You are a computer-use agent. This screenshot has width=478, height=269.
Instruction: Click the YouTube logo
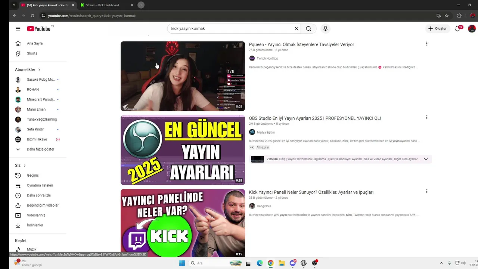coord(38,29)
